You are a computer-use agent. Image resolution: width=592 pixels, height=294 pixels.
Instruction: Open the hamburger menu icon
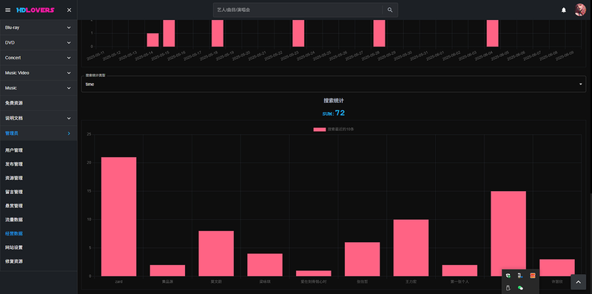coord(8,10)
